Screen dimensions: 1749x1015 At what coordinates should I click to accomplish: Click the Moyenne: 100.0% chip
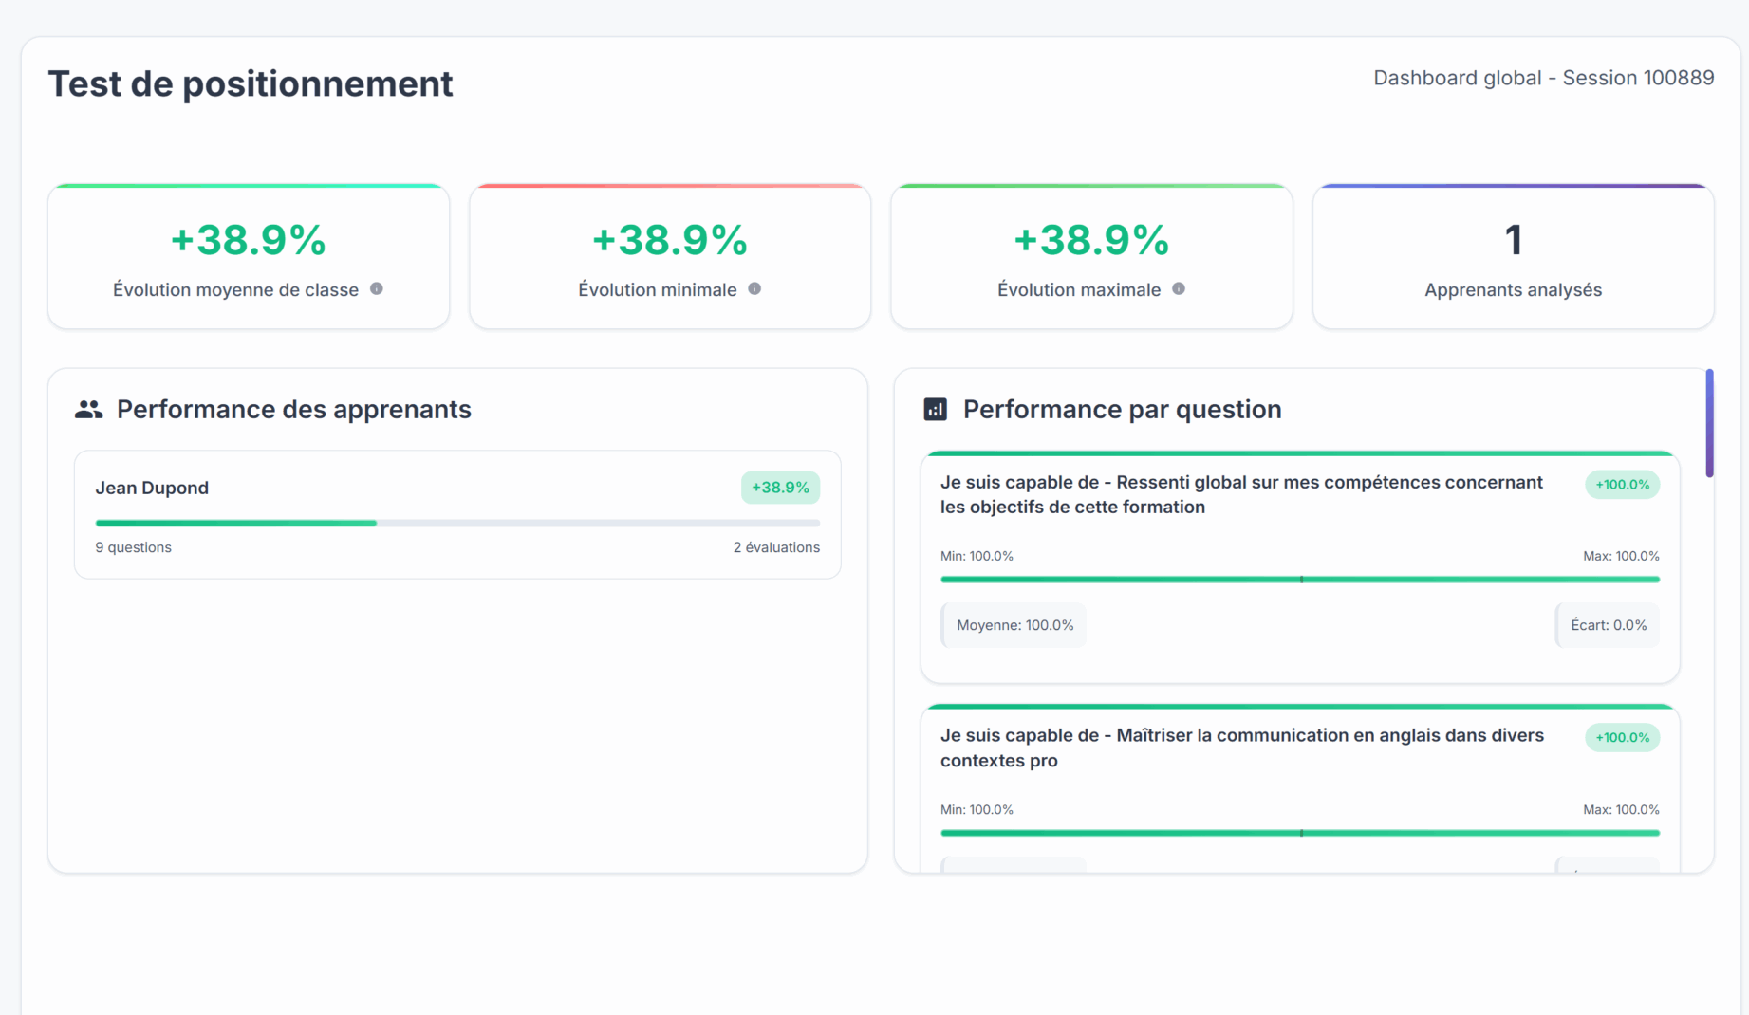[1014, 625]
